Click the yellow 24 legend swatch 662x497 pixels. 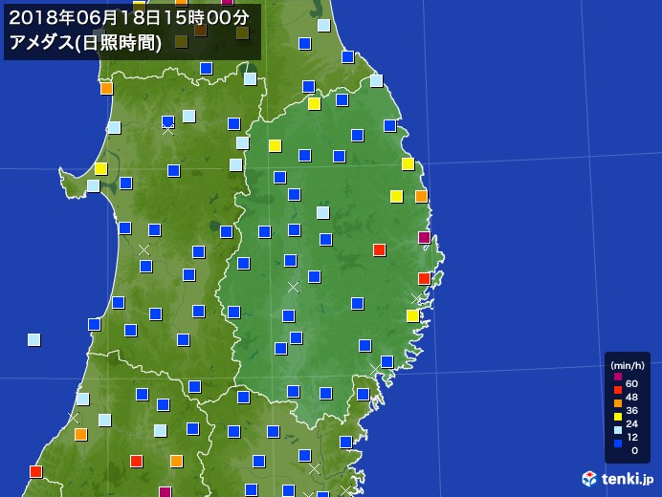point(618,417)
